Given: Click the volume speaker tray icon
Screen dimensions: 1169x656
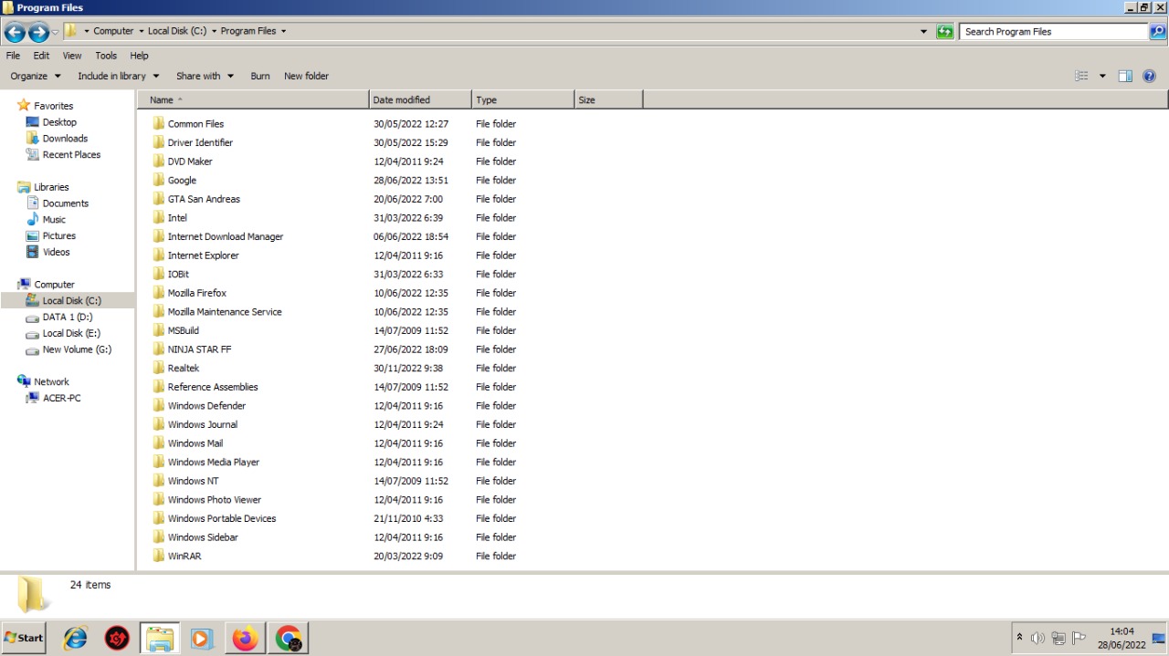Looking at the screenshot, I should (x=1037, y=639).
